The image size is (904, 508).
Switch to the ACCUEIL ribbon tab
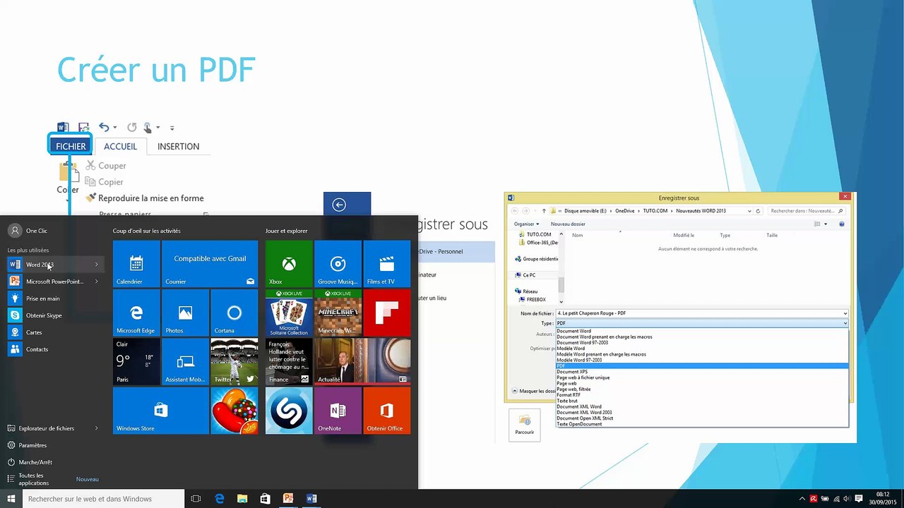click(120, 146)
